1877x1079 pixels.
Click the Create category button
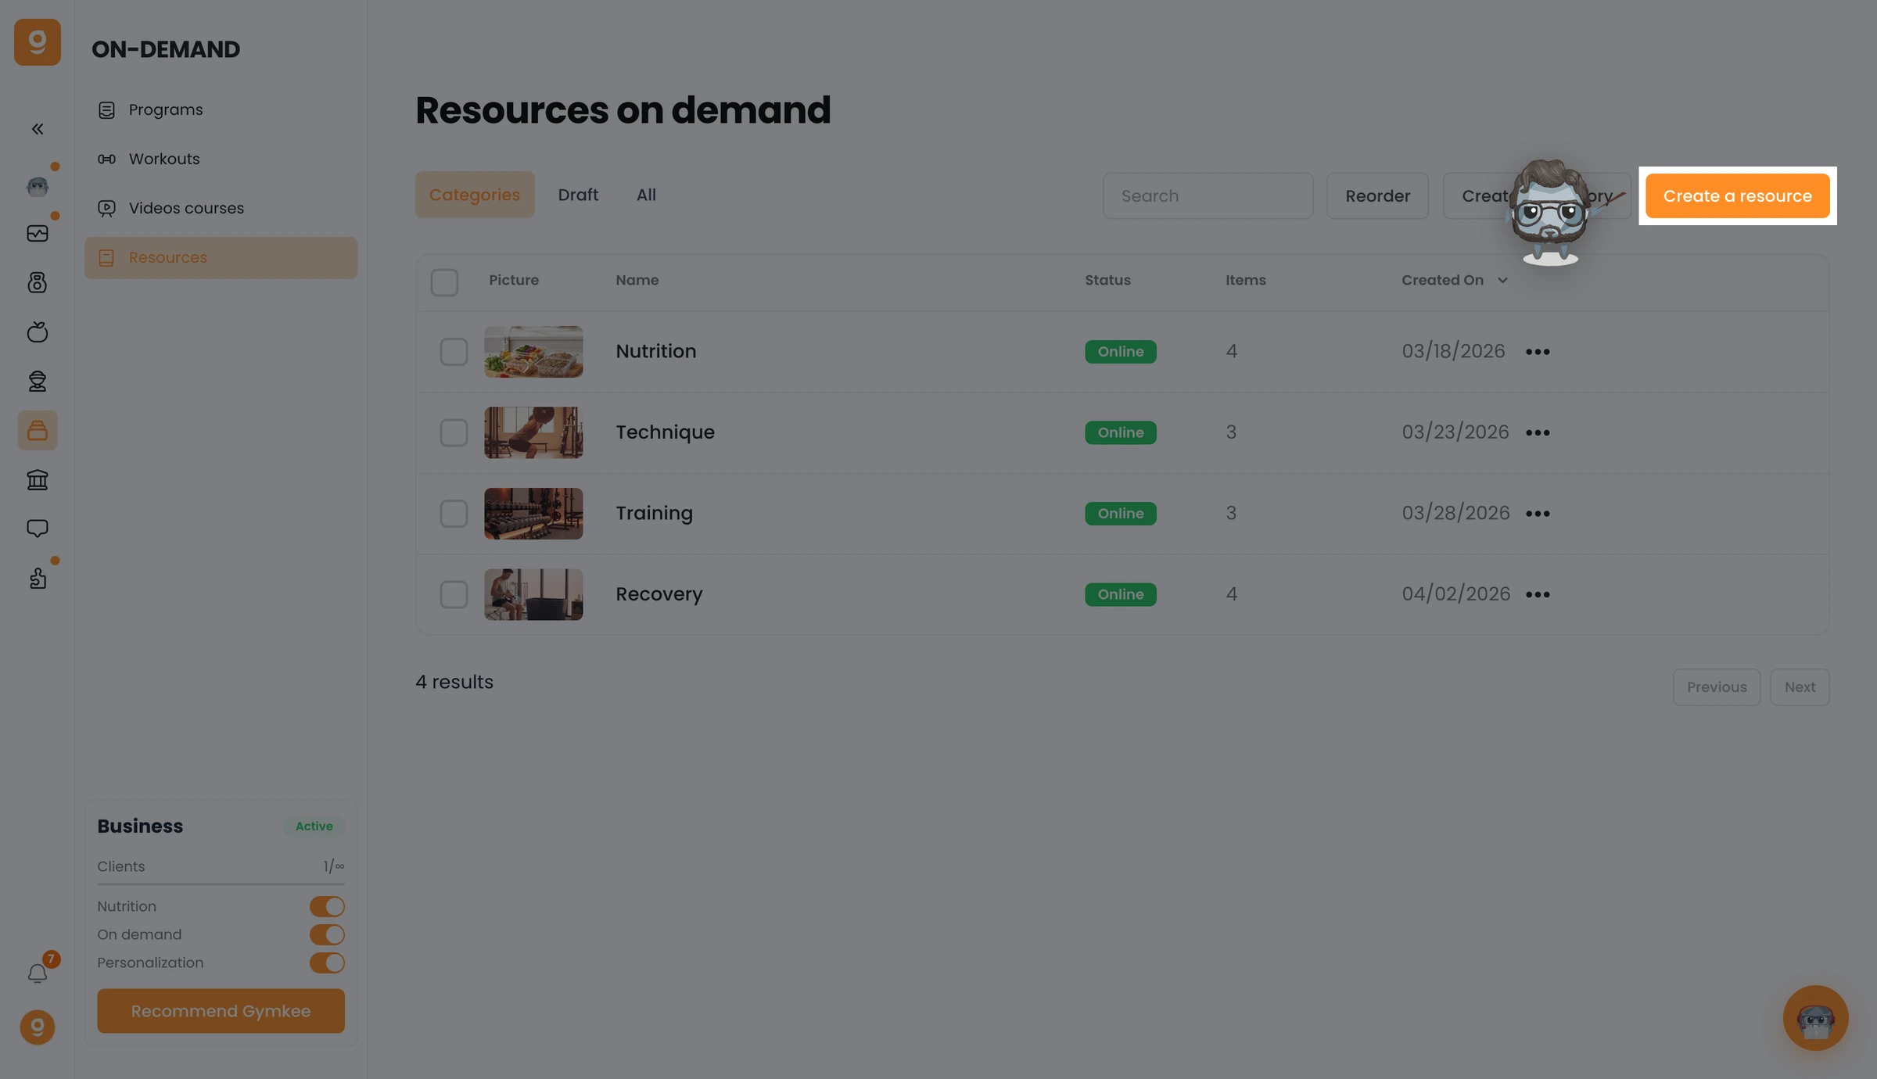tap(1537, 195)
